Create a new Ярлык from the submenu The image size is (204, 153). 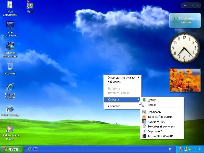coord(162,105)
